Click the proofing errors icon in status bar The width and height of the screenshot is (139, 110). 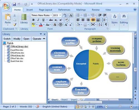(38, 107)
